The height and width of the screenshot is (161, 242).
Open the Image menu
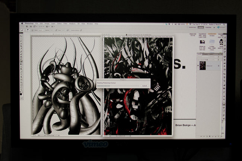click(x=47, y=23)
